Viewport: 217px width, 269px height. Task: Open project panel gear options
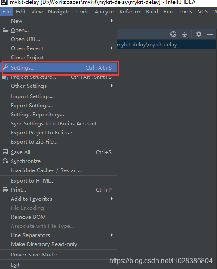coord(199,34)
